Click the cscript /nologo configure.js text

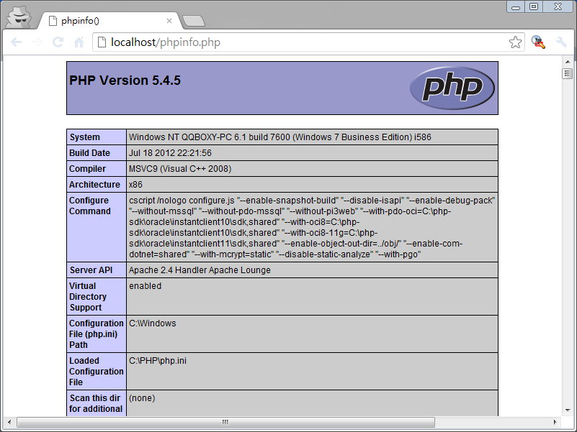[x=182, y=201]
